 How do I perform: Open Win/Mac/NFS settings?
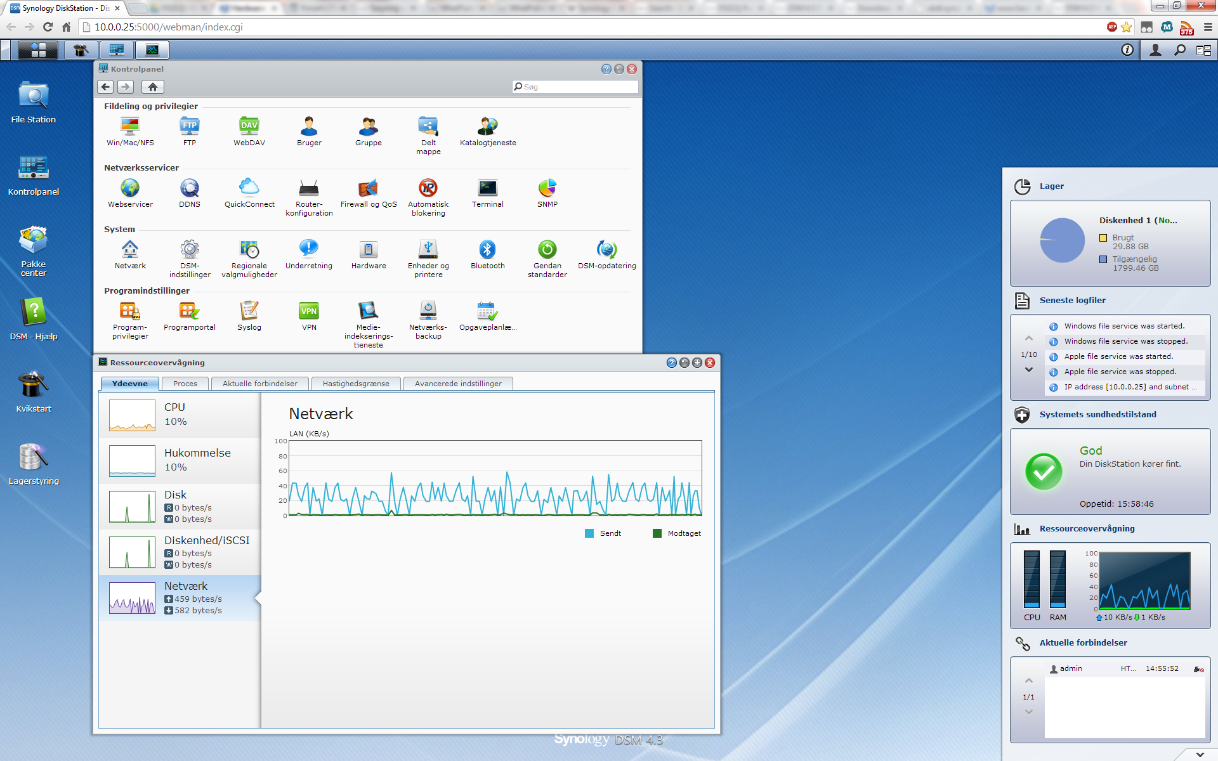click(130, 131)
